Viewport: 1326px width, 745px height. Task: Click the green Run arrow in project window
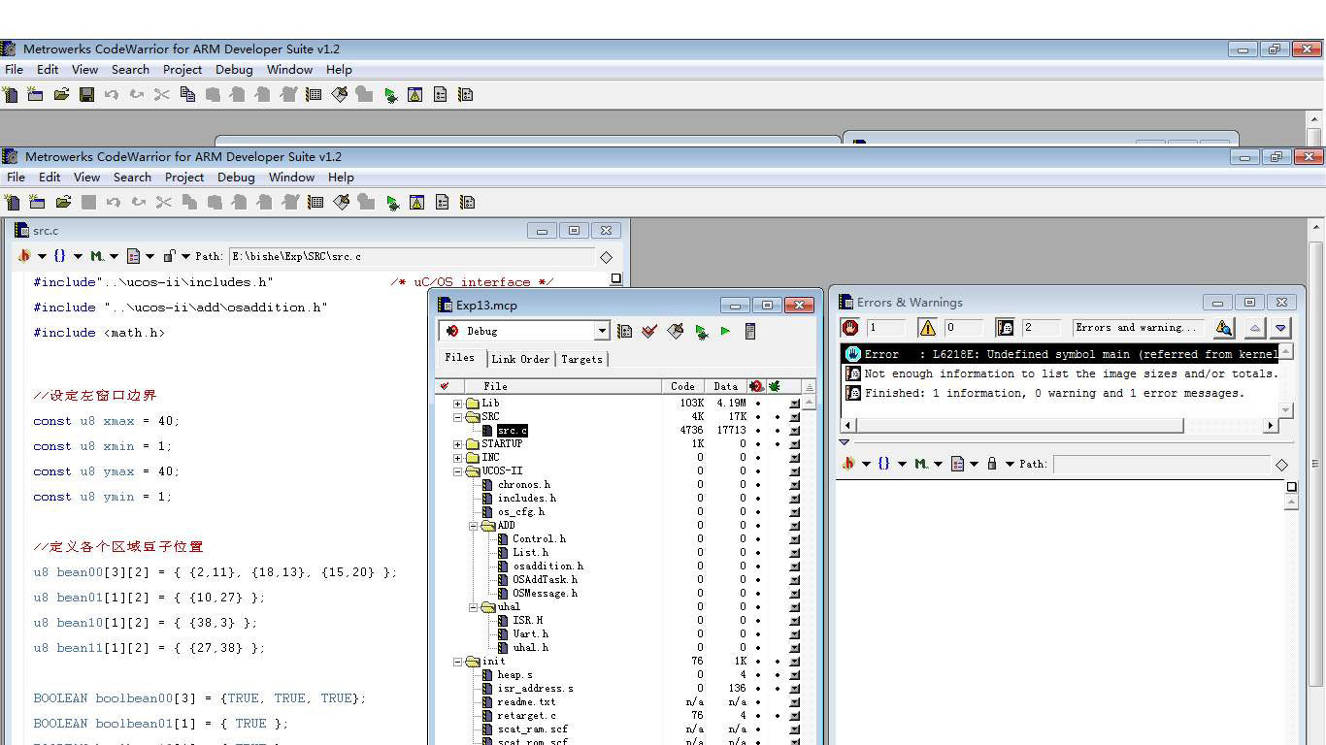tap(725, 332)
